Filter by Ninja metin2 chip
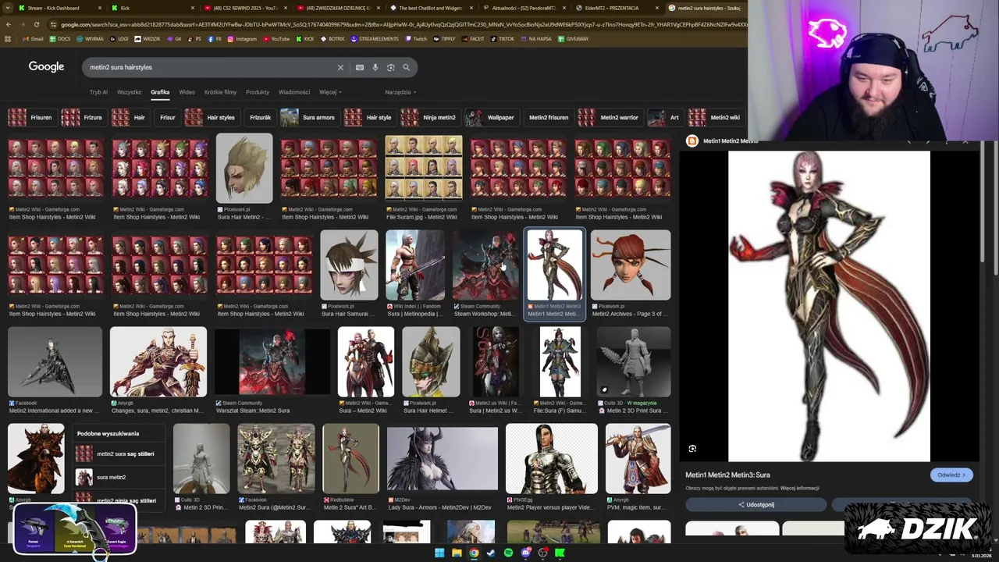The image size is (999, 562). (429, 117)
